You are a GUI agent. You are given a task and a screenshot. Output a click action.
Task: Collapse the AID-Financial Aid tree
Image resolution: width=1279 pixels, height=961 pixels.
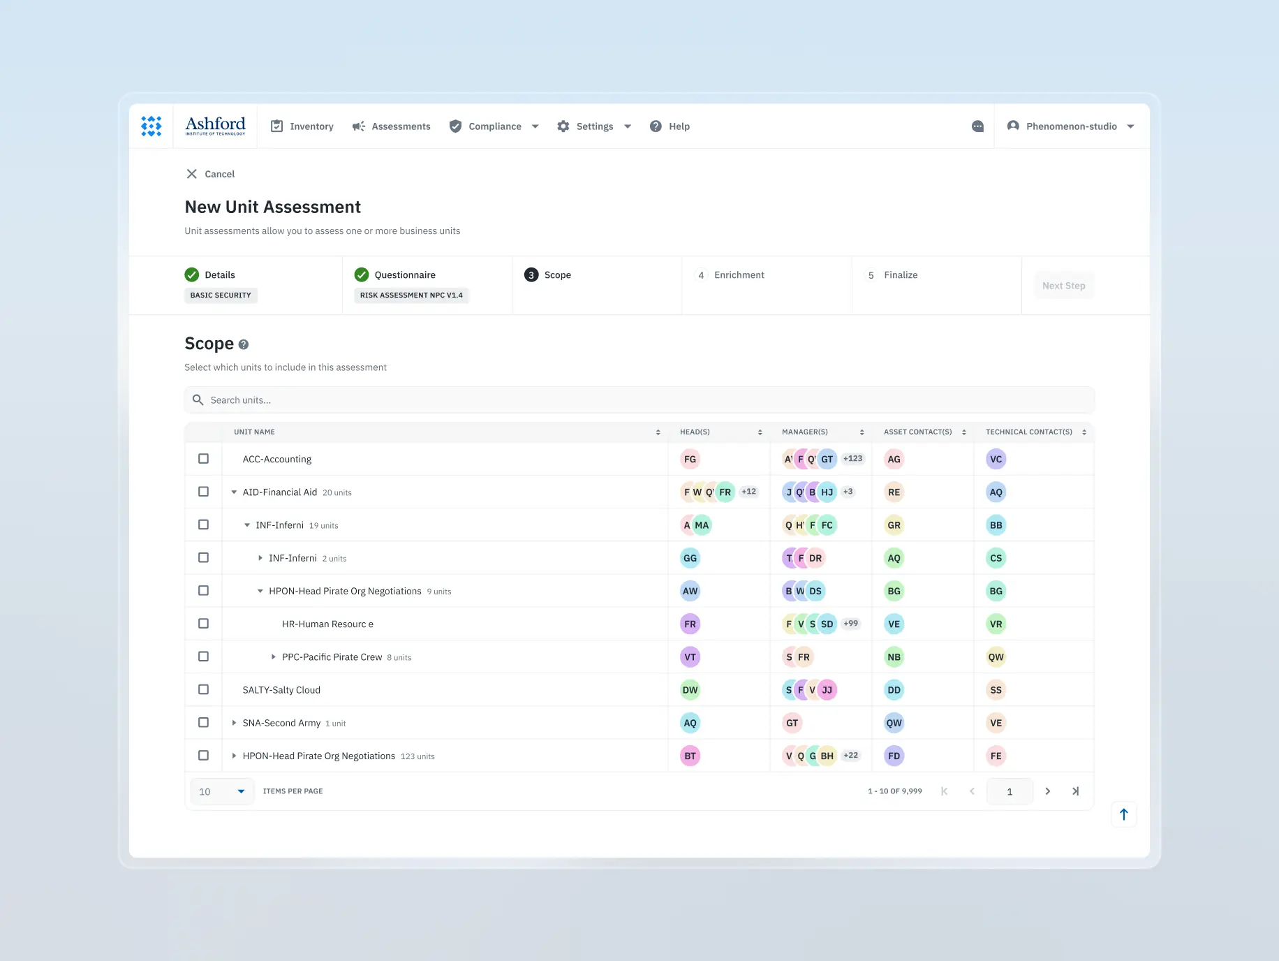(233, 492)
